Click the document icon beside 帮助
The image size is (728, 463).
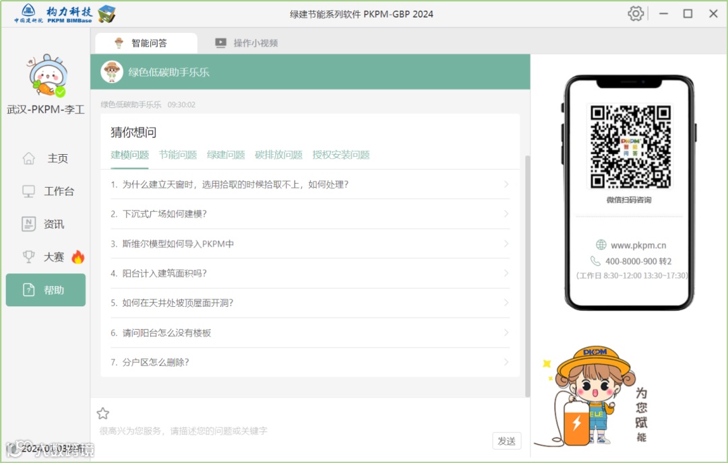[x=29, y=290]
